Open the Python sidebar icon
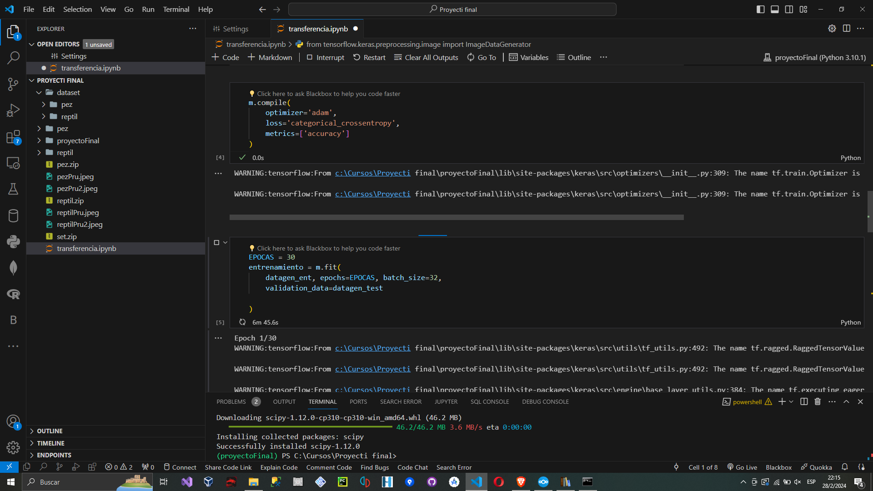This screenshot has height=491, width=873. coord(13,241)
